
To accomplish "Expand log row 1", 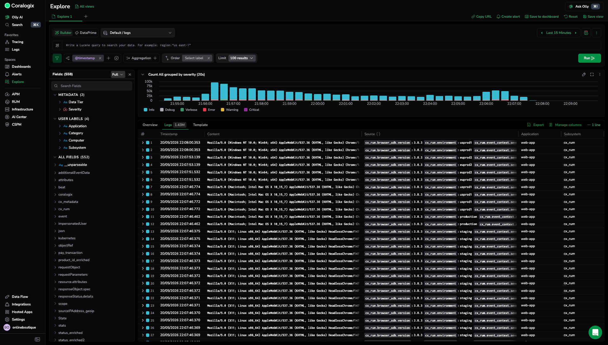I will coord(142,142).
